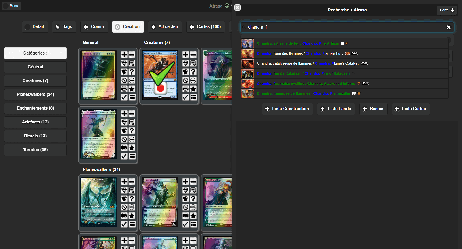Click the printer icon beside the Atraxa card
Screen dimensions: 462x249
[124, 89]
